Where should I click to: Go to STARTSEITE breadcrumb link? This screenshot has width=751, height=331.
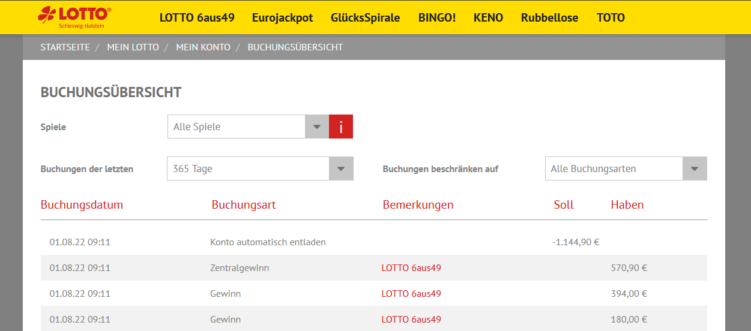pyautogui.click(x=65, y=47)
